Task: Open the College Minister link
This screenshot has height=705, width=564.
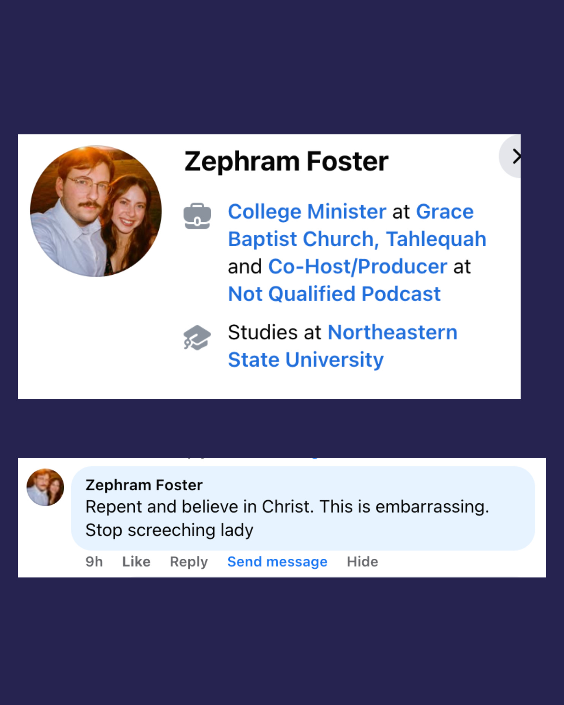Action: pos(307,212)
